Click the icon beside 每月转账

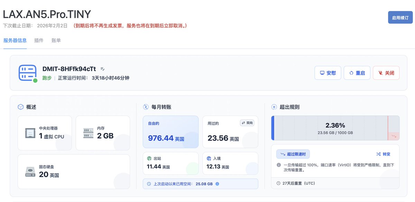[146, 107]
